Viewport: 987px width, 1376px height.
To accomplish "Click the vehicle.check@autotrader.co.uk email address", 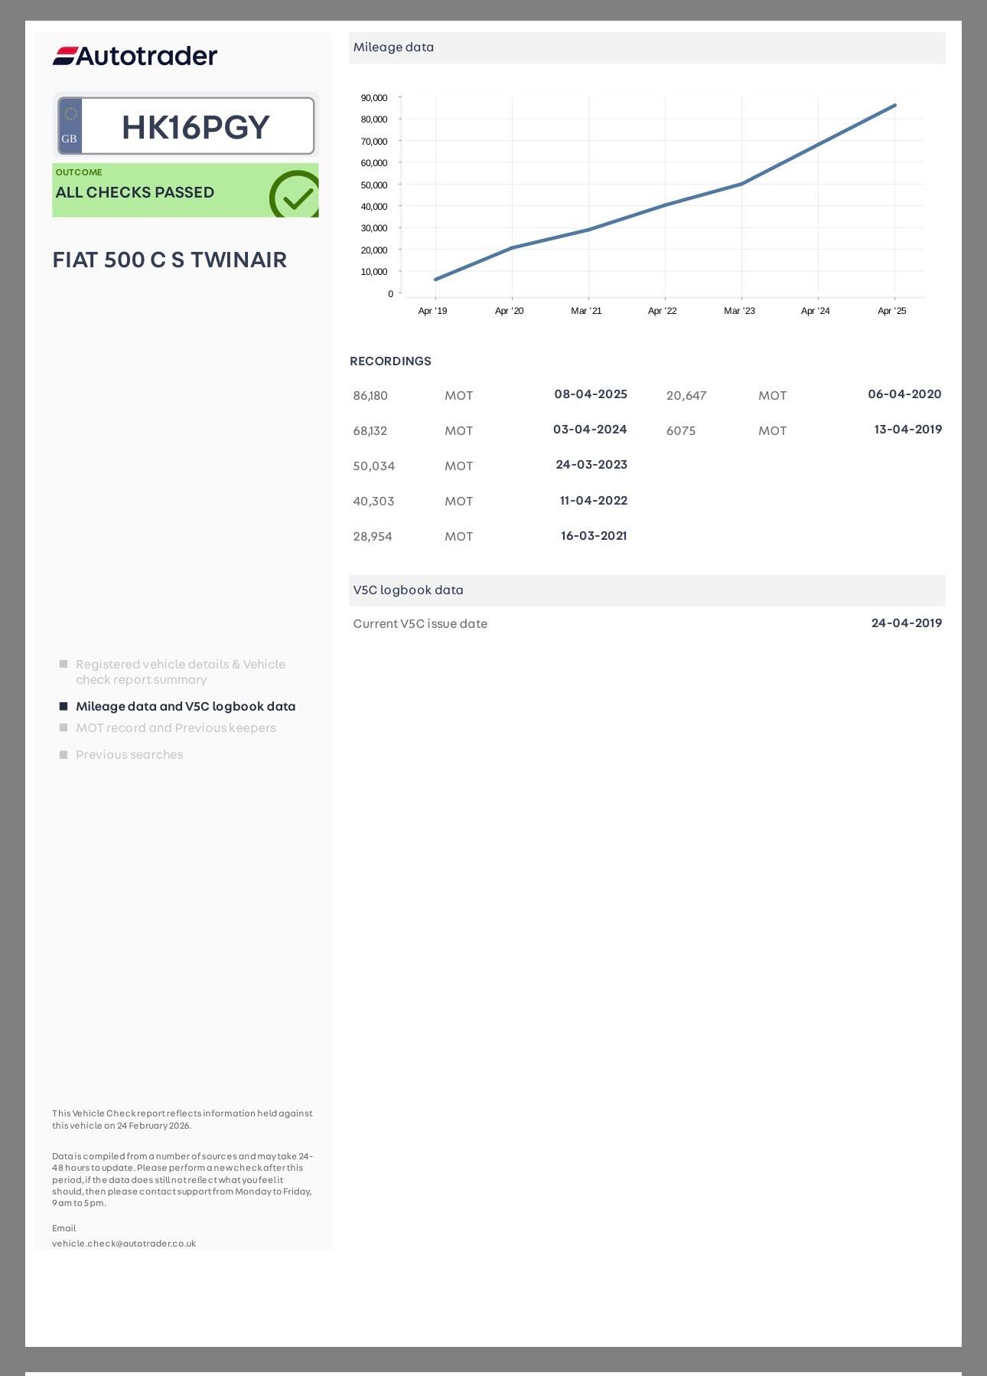I will 124,1243.
